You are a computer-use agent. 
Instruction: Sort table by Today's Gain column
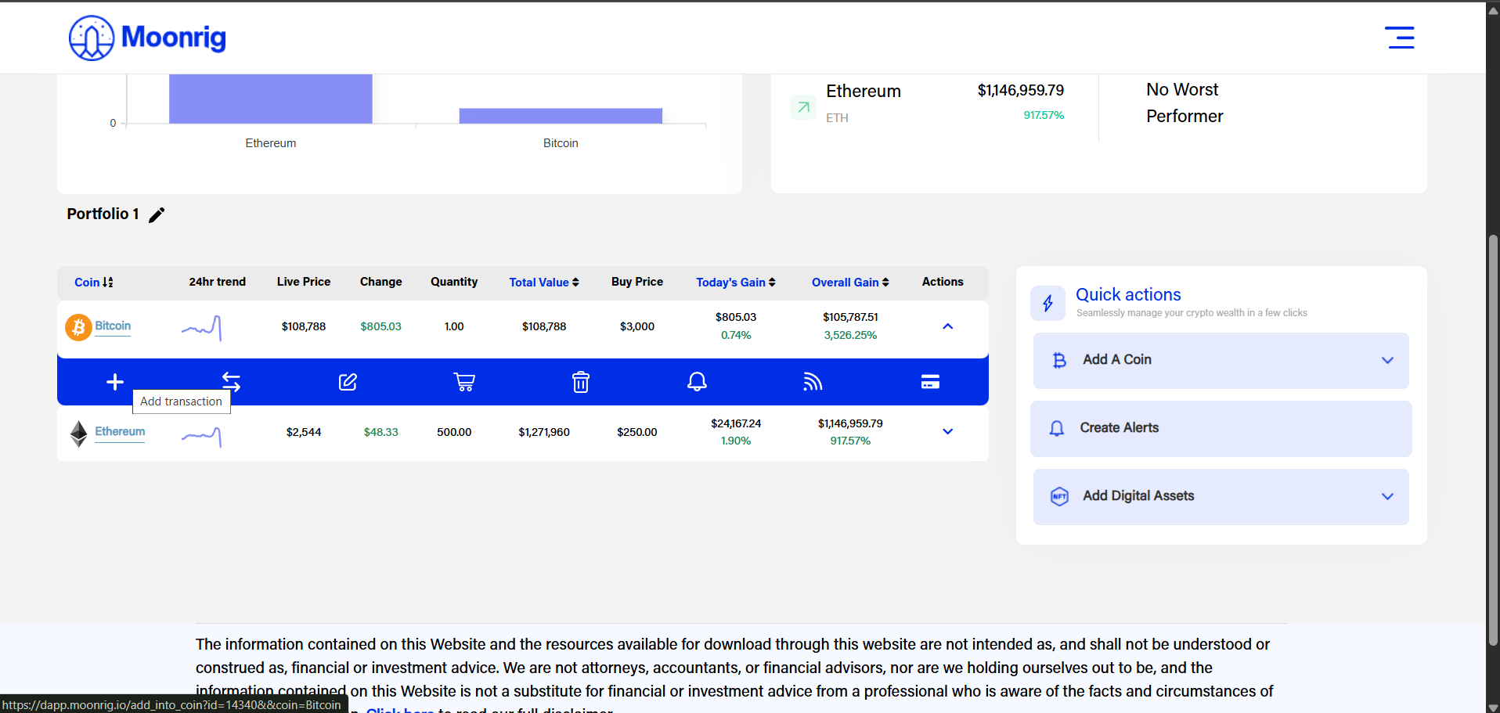(736, 283)
